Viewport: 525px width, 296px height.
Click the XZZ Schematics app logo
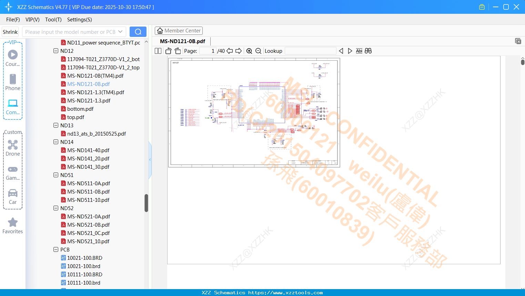pos(9,7)
